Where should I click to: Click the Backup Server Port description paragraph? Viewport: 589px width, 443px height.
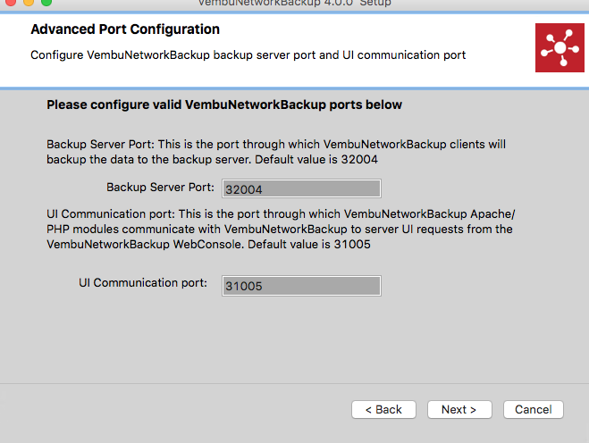click(276, 152)
